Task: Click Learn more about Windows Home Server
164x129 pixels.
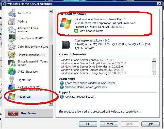Action: pos(90,83)
